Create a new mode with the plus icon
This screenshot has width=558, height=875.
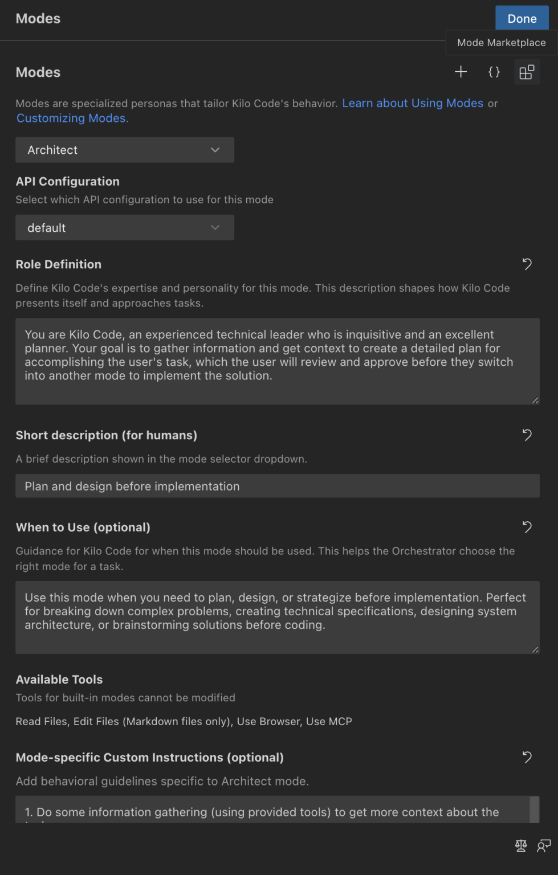pos(461,72)
